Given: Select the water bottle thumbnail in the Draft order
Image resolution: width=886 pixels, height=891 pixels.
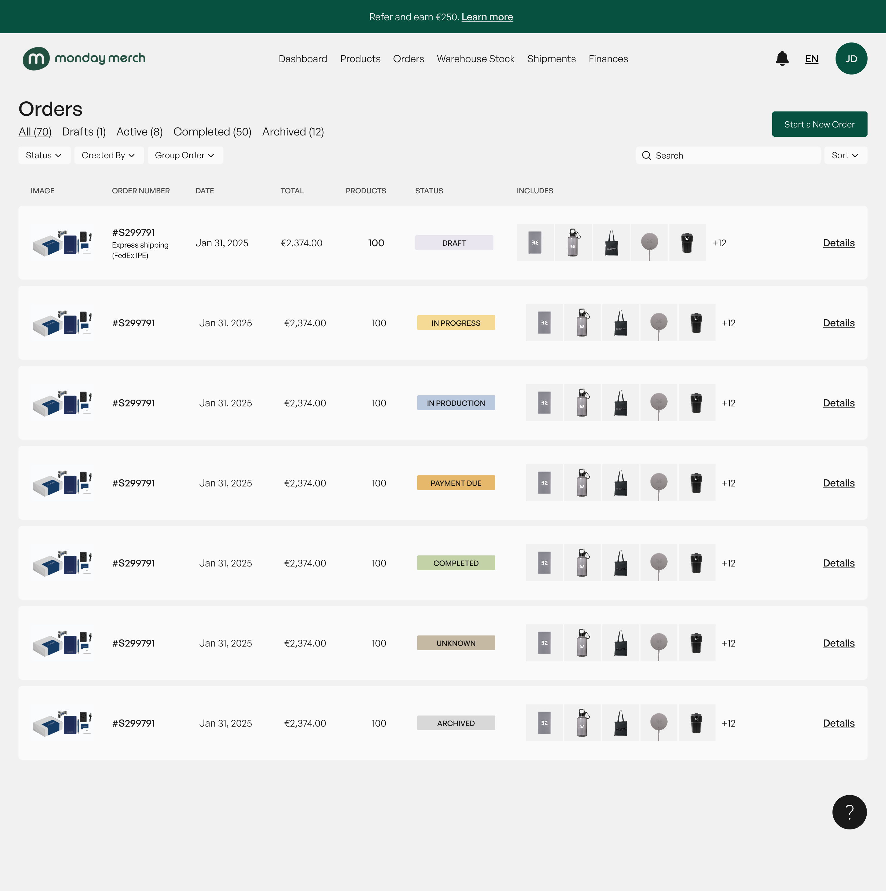Looking at the screenshot, I should [573, 243].
